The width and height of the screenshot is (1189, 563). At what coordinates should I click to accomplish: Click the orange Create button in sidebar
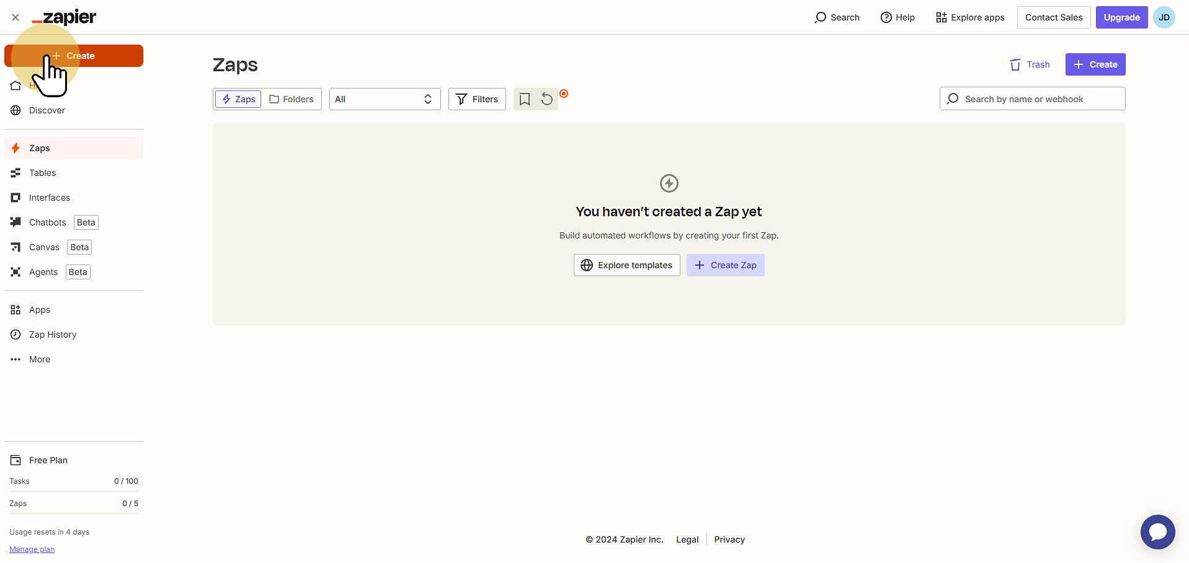(x=74, y=56)
